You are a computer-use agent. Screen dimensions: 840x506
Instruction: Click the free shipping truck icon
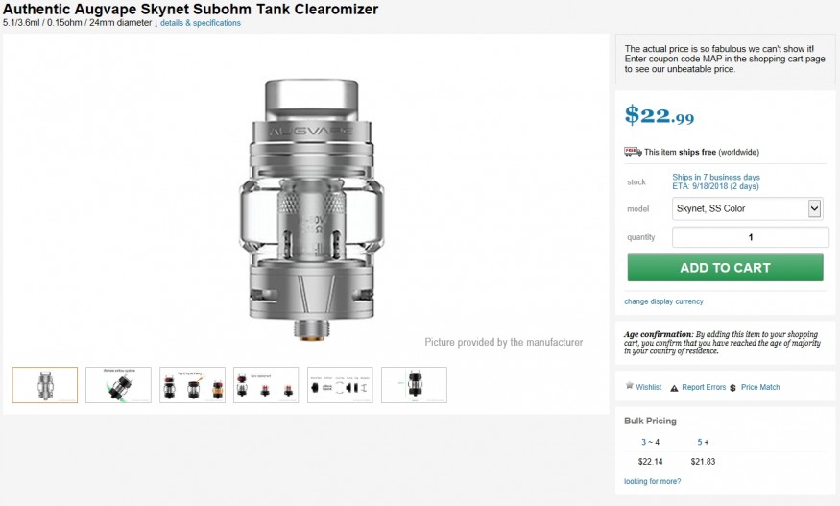coord(633,152)
